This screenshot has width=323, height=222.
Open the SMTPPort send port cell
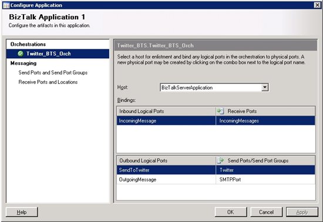point(265,180)
